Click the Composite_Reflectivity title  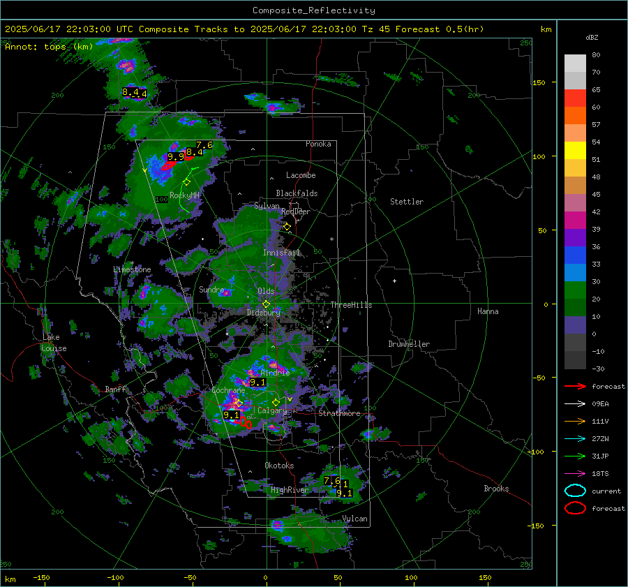pos(313,10)
